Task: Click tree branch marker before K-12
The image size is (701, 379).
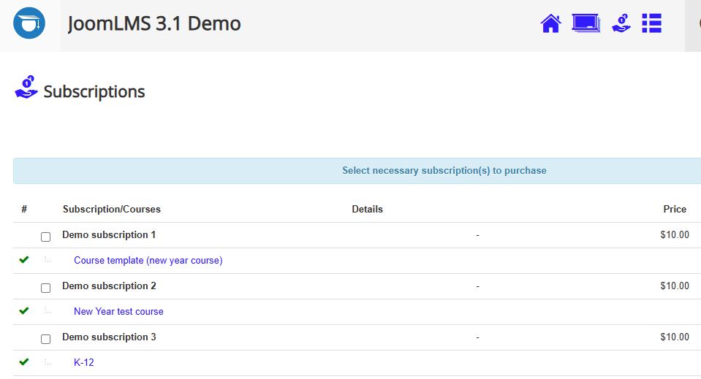Action: tap(48, 362)
